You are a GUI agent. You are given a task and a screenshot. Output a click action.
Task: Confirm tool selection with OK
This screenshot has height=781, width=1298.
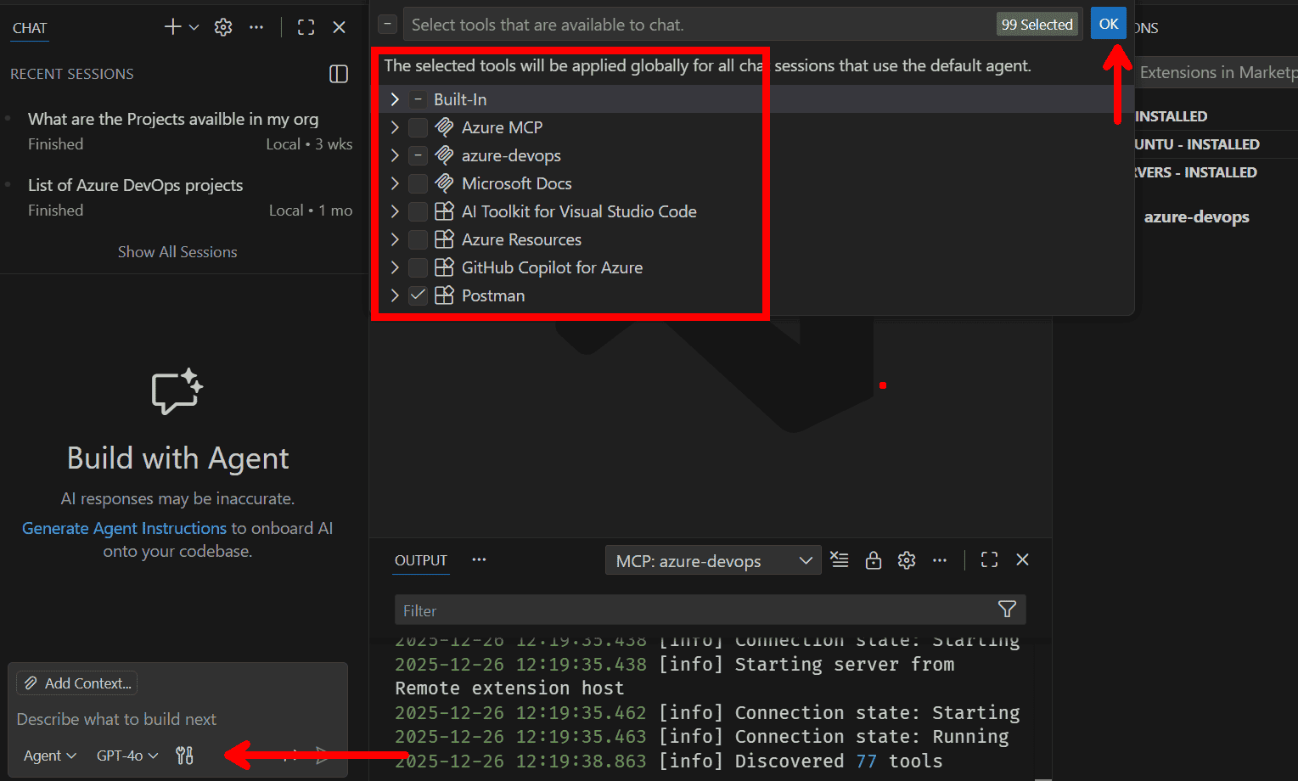[x=1108, y=24]
